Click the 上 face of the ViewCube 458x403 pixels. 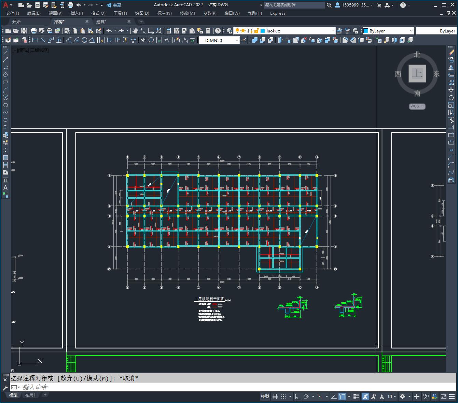(417, 73)
